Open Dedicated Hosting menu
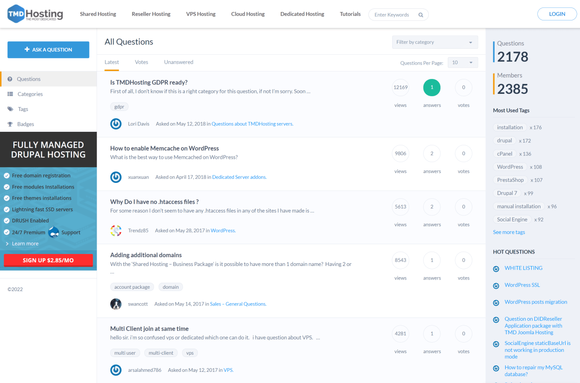The image size is (580, 383). pyautogui.click(x=302, y=14)
